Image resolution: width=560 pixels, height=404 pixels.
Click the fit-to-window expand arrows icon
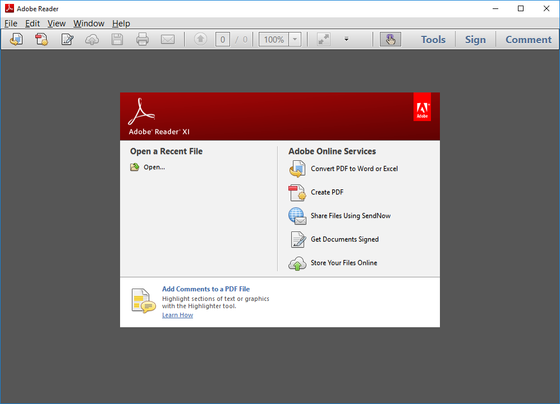[x=324, y=39]
